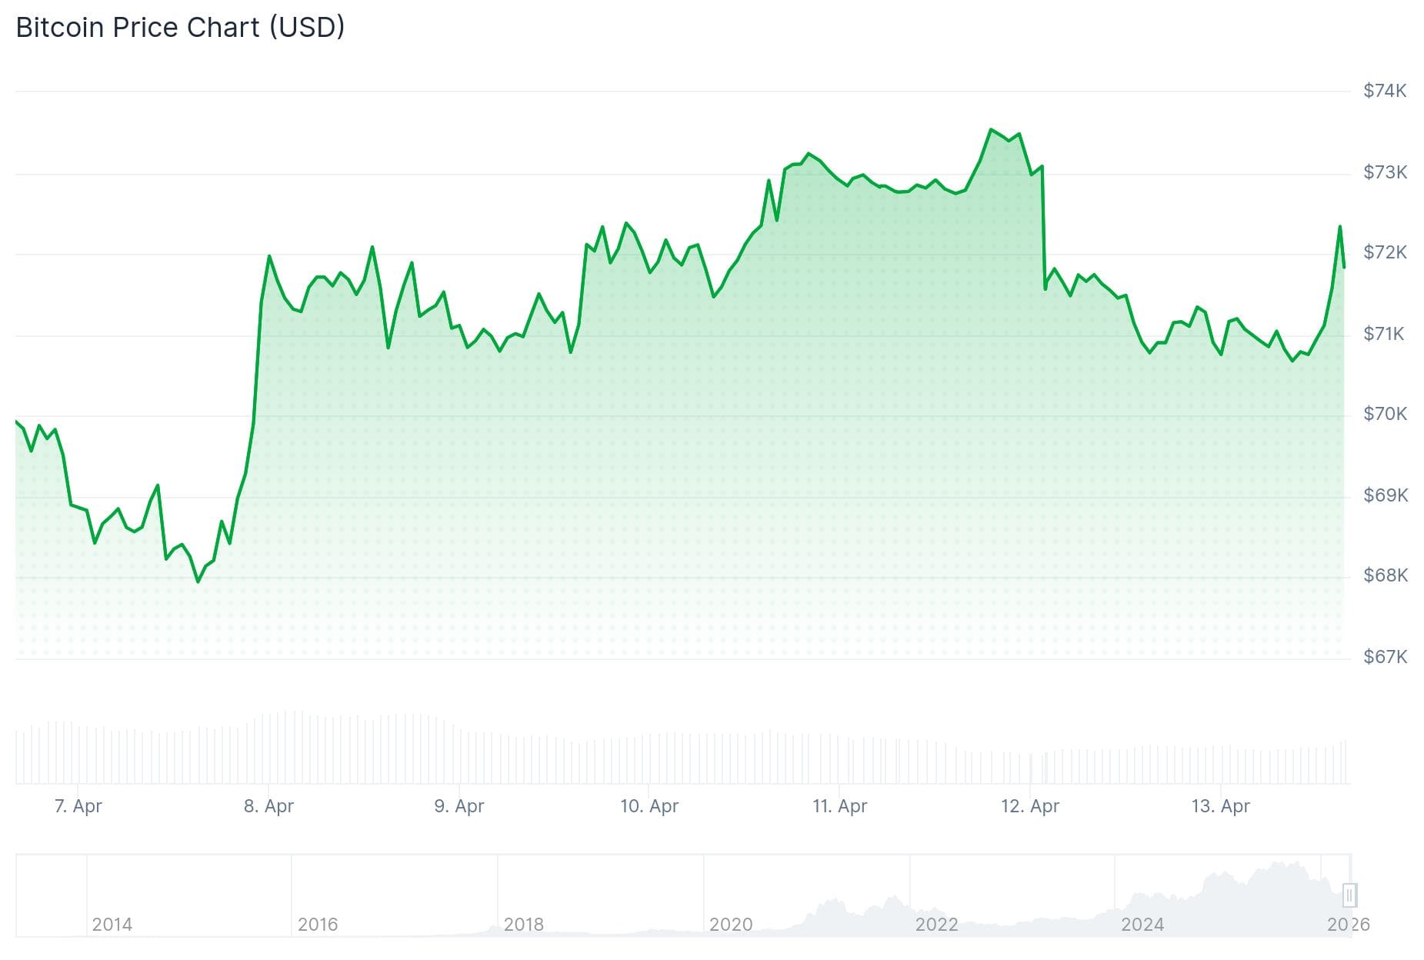Screen dimensions: 1424x960
Task: Click the $74K price axis label
Action: click(x=1384, y=91)
